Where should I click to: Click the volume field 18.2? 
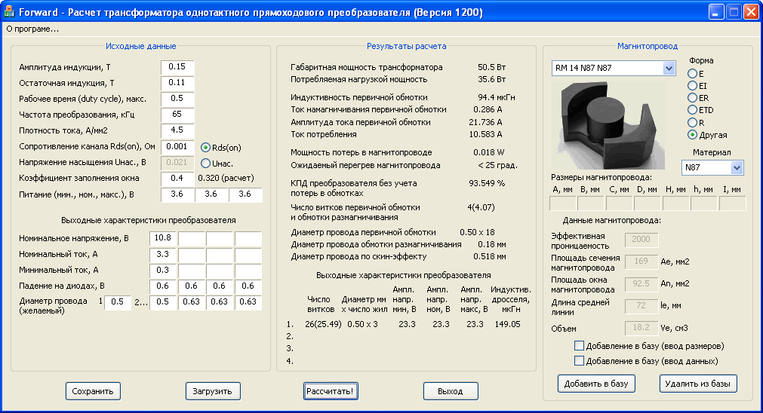click(x=641, y=328)
